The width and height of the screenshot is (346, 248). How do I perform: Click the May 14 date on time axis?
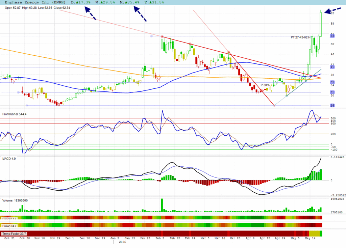310,238
